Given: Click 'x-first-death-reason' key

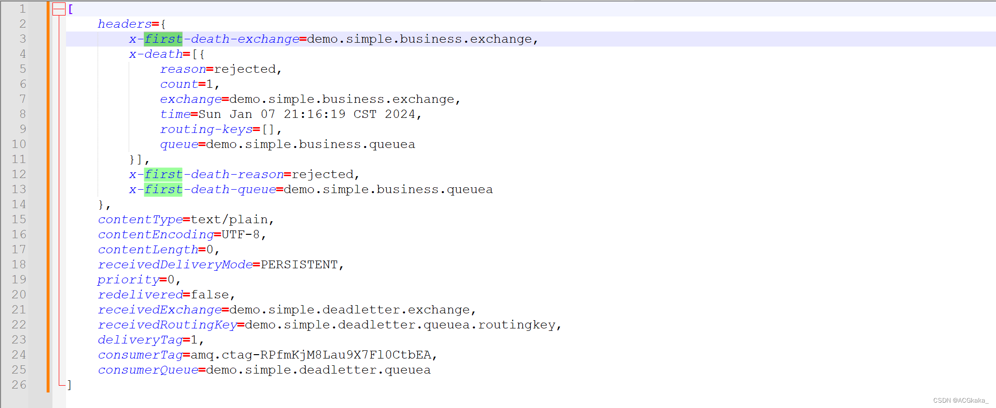Looking at the screenshot, I should click(206, 174).
